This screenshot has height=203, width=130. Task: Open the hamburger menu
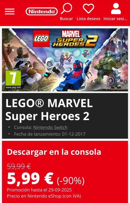(x=10, y=11)
